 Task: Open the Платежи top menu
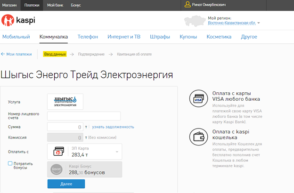(32, 5)
